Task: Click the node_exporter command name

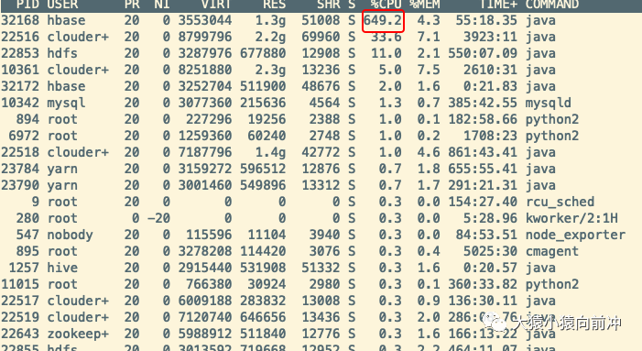Action: 575,235
